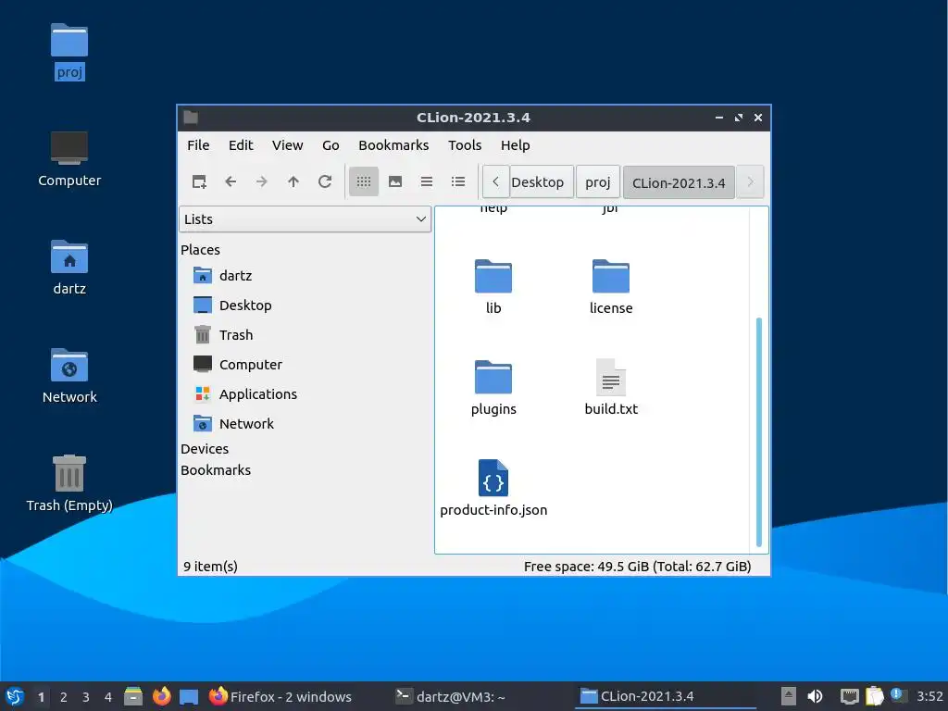Image resolution: width=948 pixels, height=711 pixels.
Task: Select dartz home folder on desktop
Action: click(x=69, y=268)
